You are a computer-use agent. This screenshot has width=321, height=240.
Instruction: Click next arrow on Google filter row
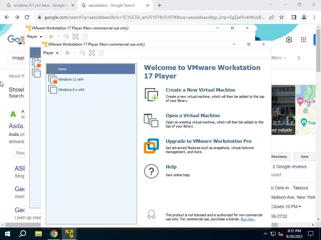[x=299, y=58]
